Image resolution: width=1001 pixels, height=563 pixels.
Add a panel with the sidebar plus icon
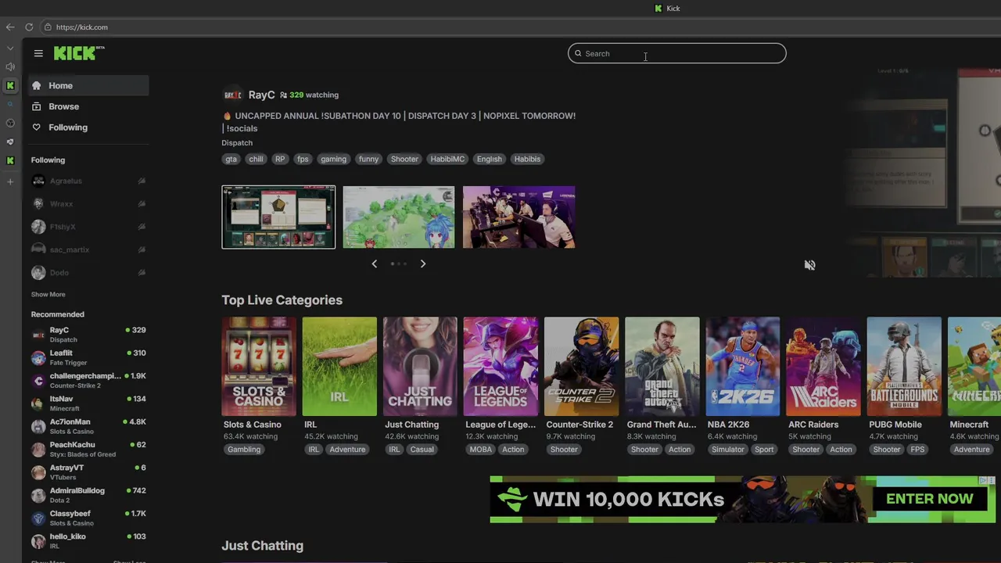pyautogui.click(x=10, y=181)
